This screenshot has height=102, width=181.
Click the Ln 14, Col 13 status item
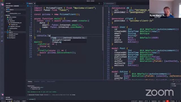pyautogui.click(x=134, y=101)
